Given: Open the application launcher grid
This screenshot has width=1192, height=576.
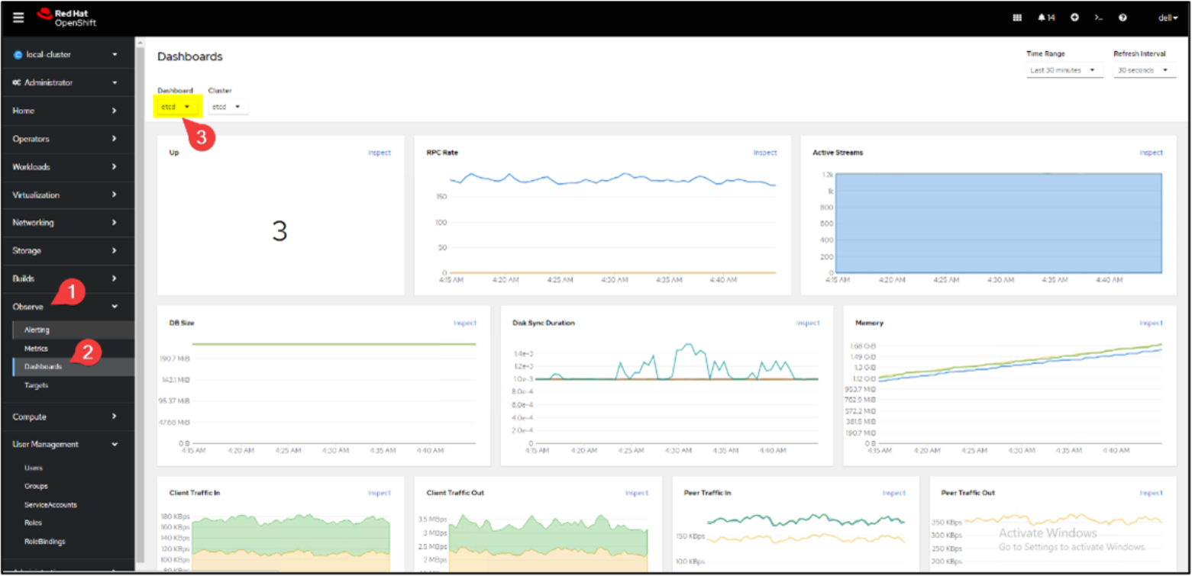Looking at the screenshot, I should 1017,18.
